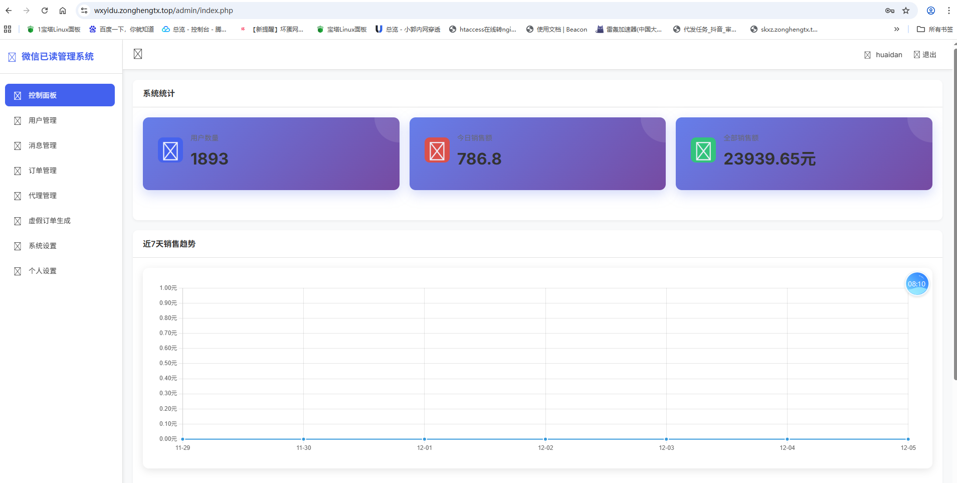Viewport: 957px width, 483px height.
Task: Click the blue user count card icon
Action: click(x=170, y=150)
